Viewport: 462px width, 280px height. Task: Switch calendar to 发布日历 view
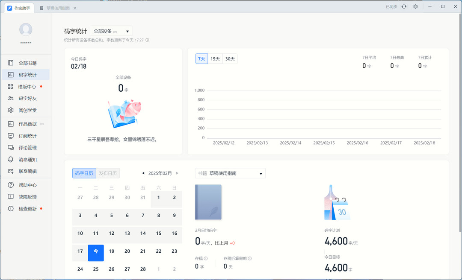pyautogui.click(x=108, y=173)
